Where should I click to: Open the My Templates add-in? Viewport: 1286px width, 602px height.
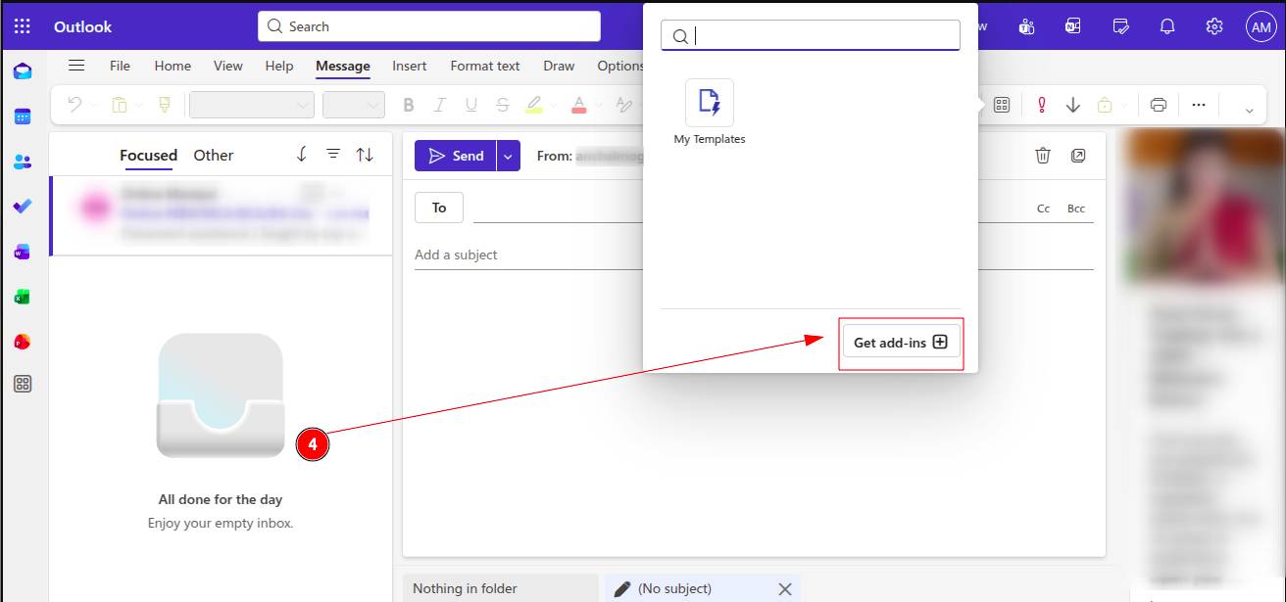[709, 104]
